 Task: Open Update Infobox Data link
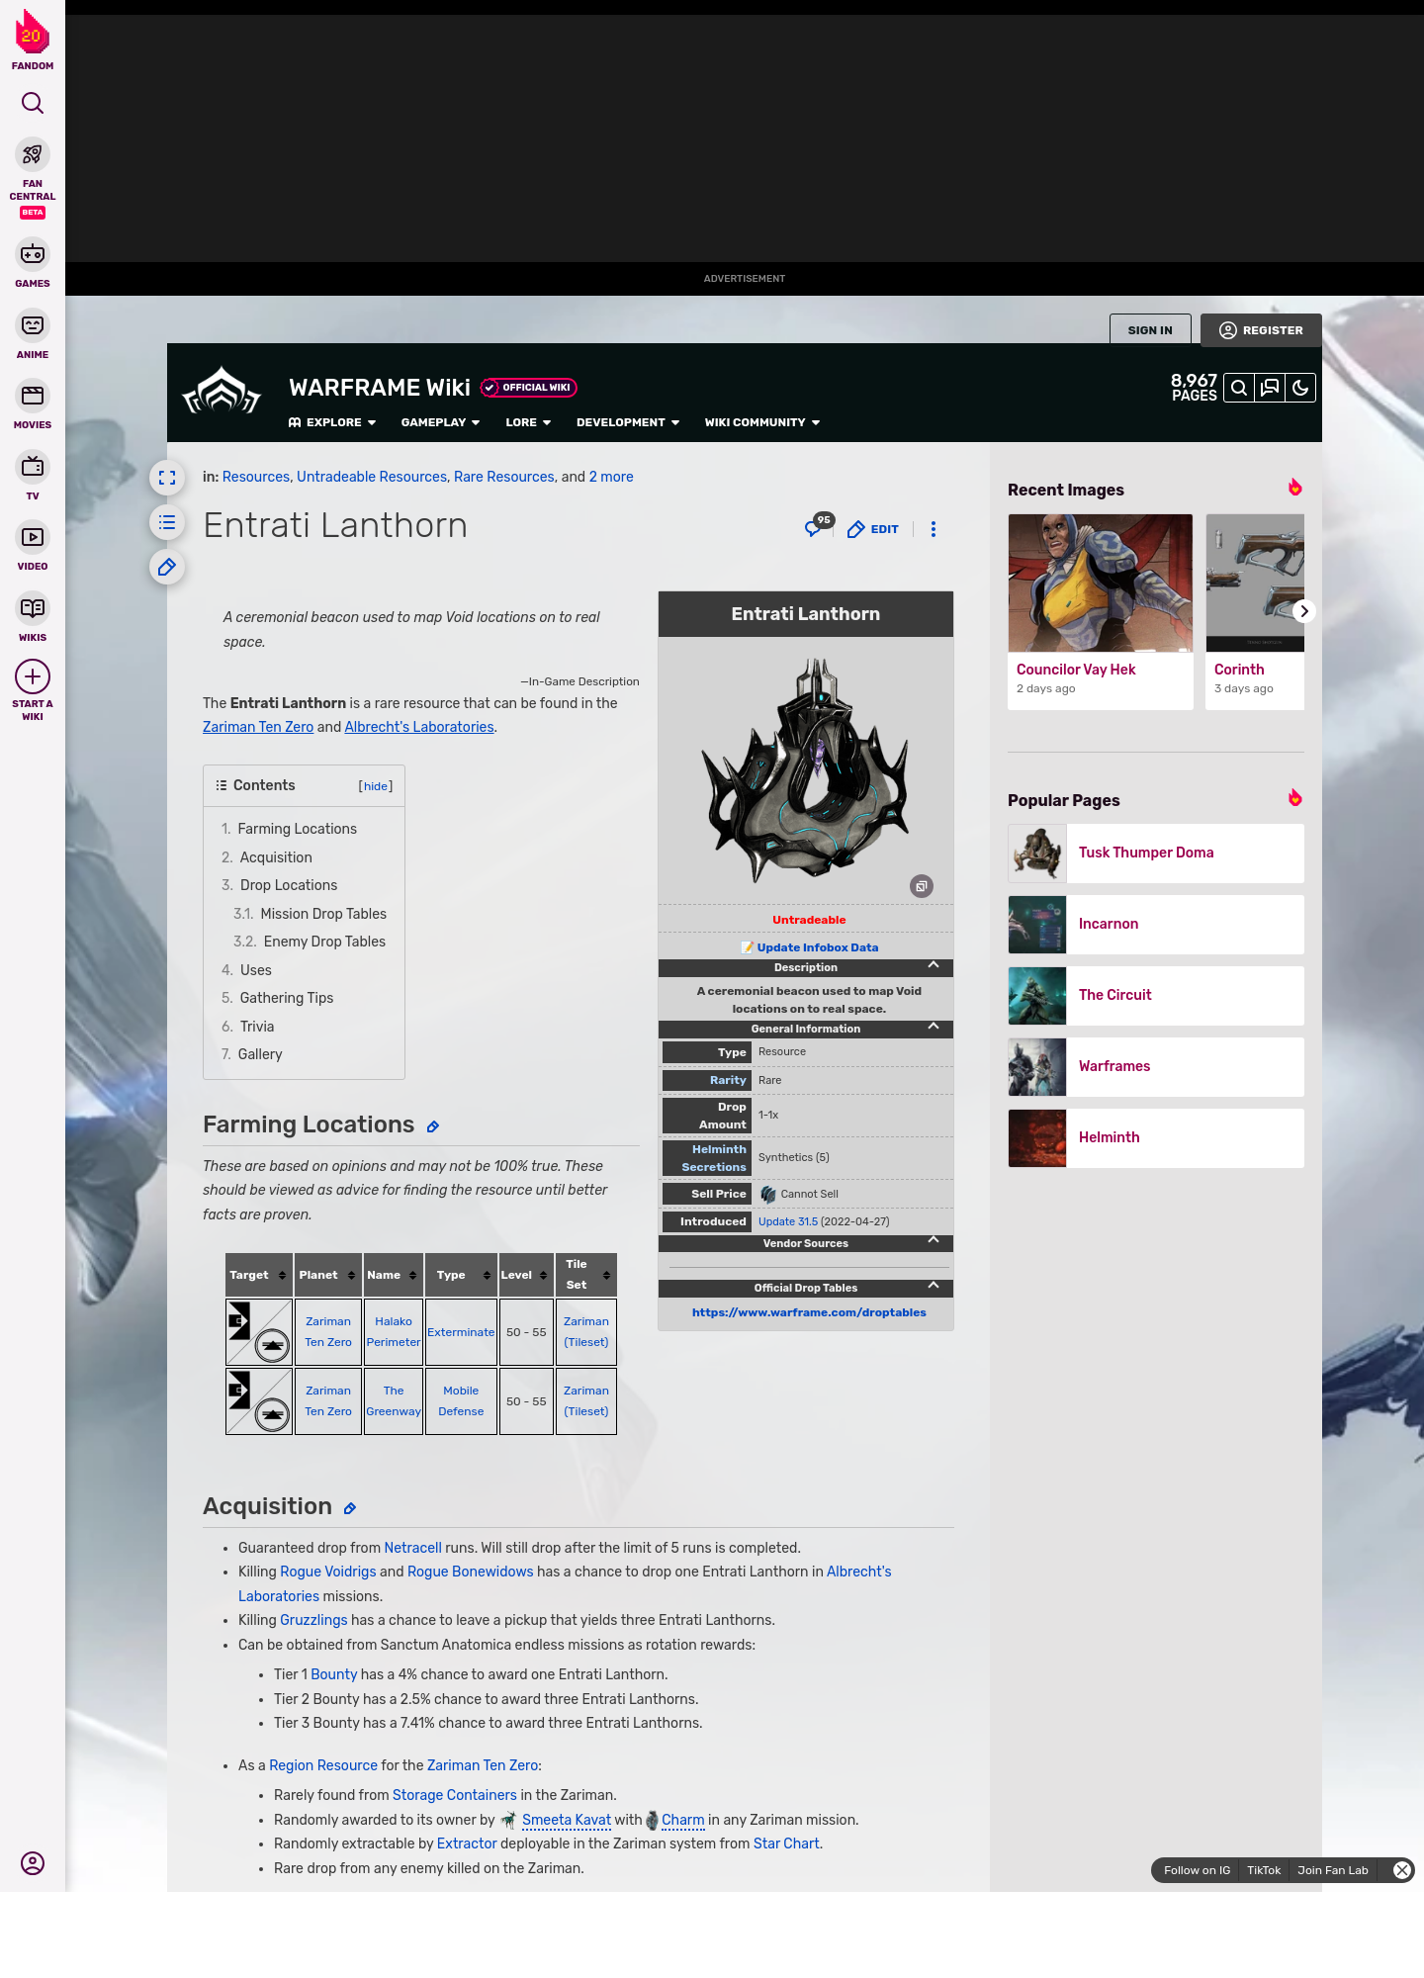[x=817, y=947]
